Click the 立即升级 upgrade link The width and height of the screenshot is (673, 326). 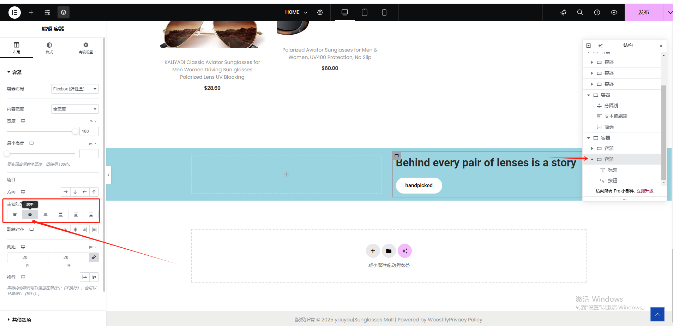645,191
